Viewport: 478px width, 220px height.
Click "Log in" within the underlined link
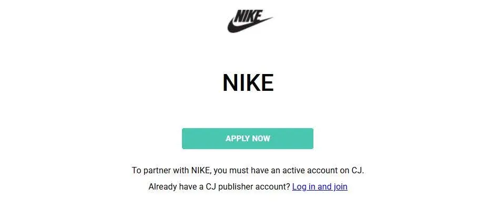pyautogui.click(x=304, y=186)
